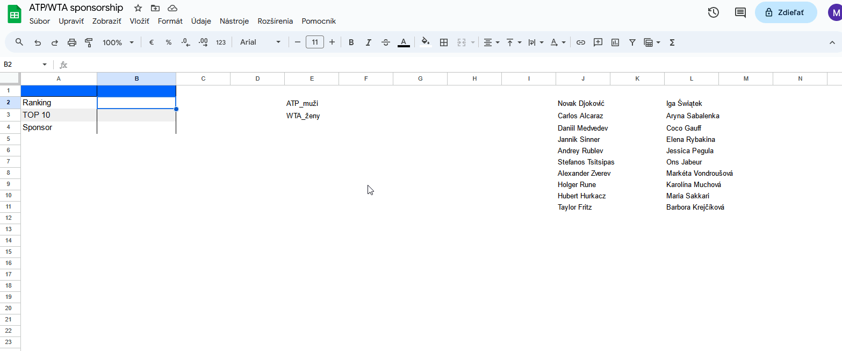842x351 pixels.
Task: Open the comments panel icon
Action: point(740,12)
